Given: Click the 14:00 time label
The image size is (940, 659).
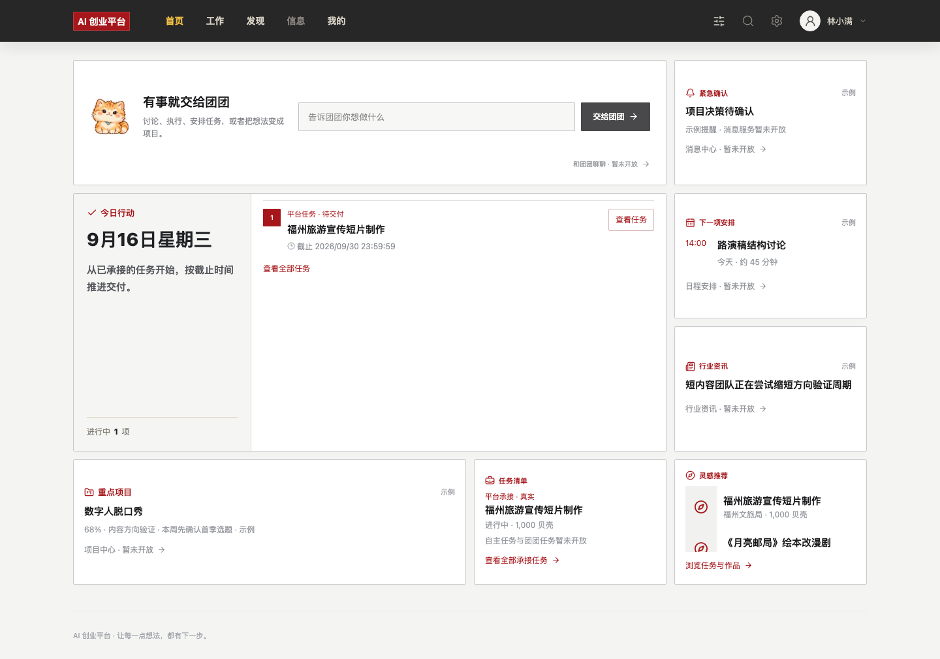Looking at the screenshot, I should click(696, 243).
